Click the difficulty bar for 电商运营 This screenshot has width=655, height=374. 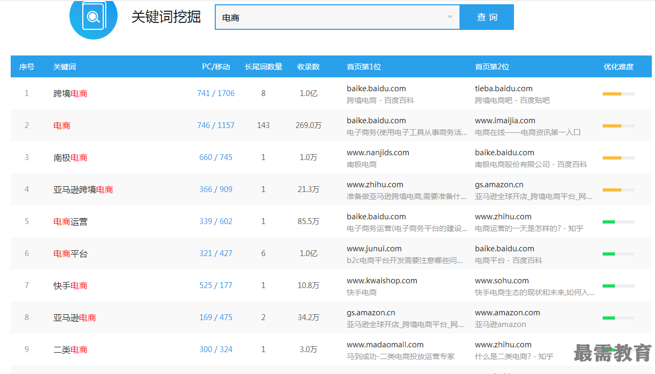pos(619,222)
